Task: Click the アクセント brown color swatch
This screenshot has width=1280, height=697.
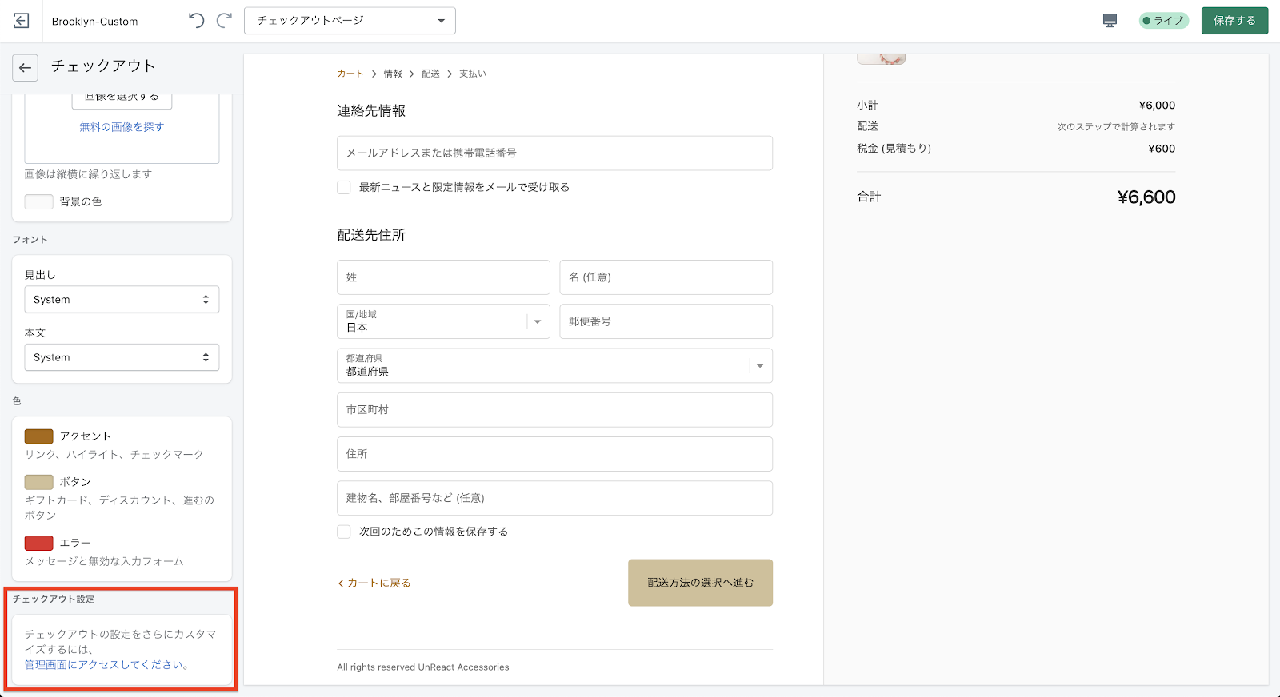Action: 38,436
